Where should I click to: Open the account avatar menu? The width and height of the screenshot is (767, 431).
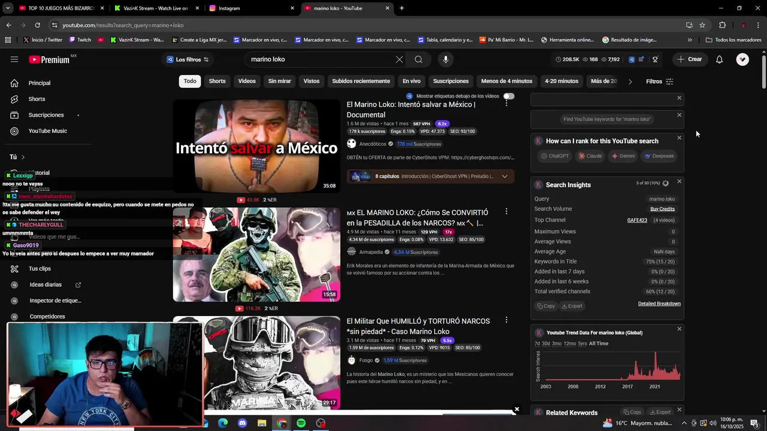point(742,59)
